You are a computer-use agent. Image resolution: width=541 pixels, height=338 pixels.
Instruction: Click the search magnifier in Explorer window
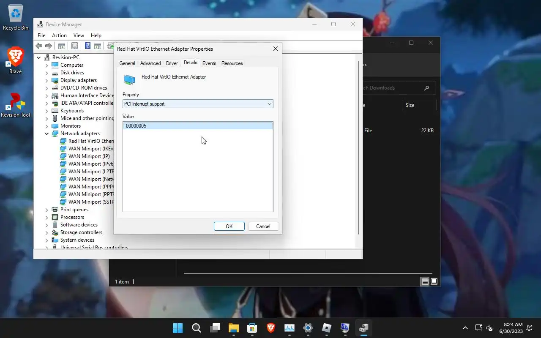[x=426, y=88]
